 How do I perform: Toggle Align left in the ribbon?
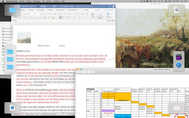[60, 17]
